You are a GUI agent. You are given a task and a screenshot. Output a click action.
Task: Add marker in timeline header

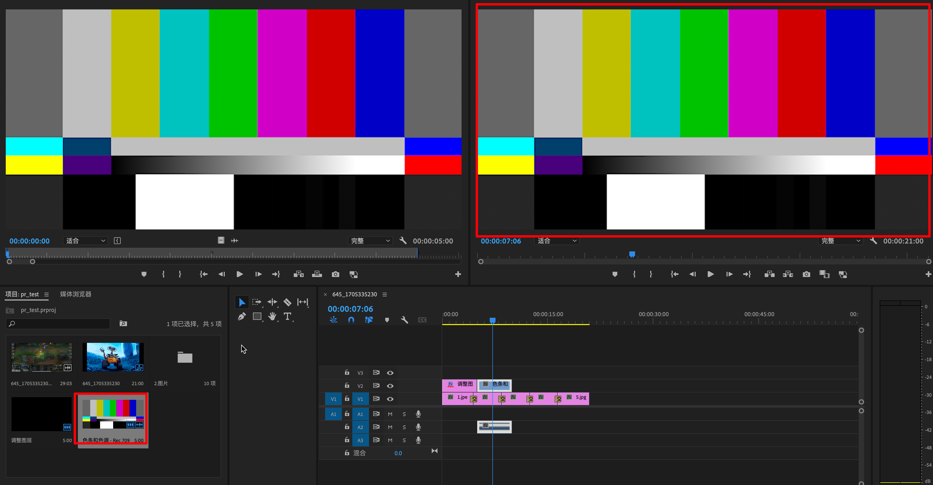pos(387,320)
